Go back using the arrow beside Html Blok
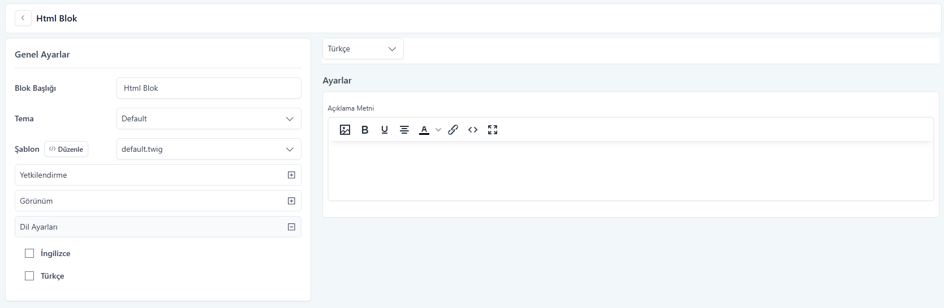The height and width of the screenshot is (308, 944). click(23, 18)
